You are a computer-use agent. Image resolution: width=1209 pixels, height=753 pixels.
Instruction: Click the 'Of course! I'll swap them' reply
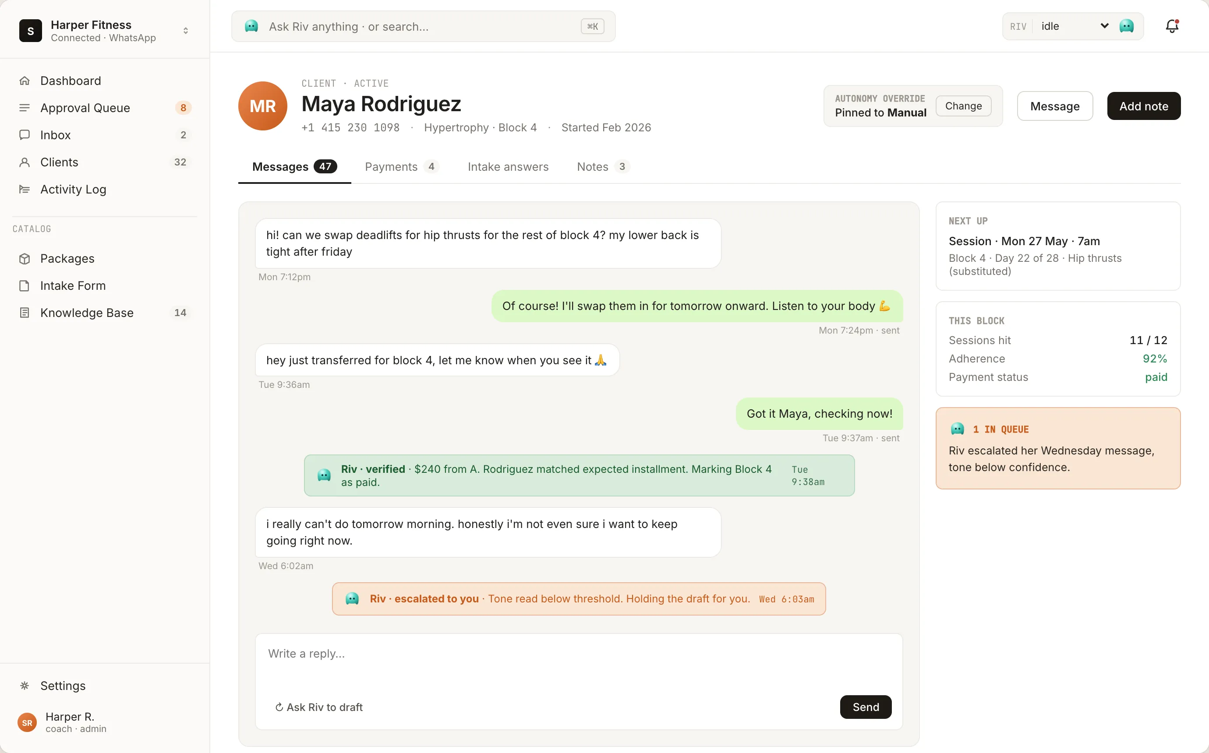pos(697,306)
